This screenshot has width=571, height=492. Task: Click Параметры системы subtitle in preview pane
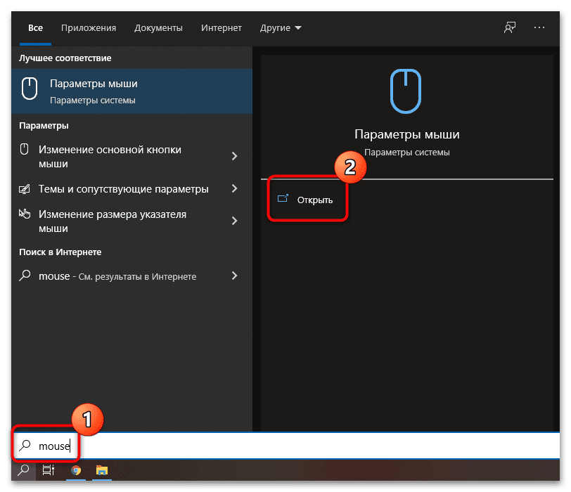406,152
